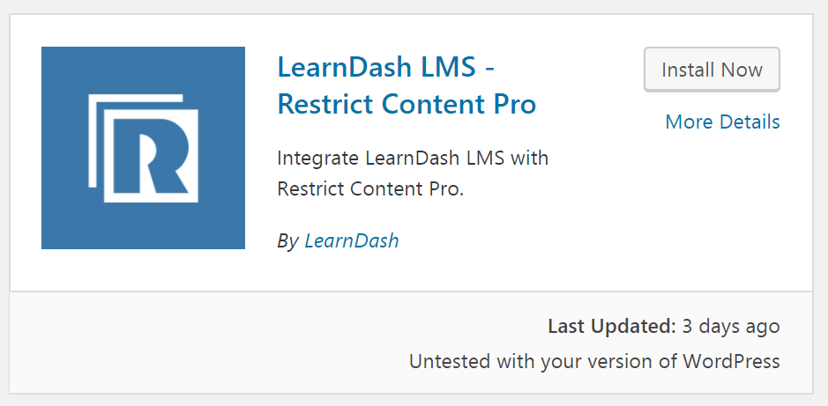Viewport: 828px width, 406px height.
Task: Click the 'Restrict Content Pro.' description line
Action: point(370,188)
